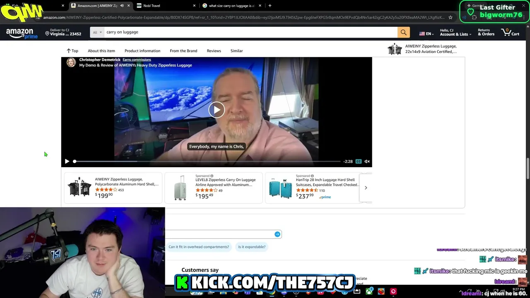Open AIWEINY Zipperless Luggage 22x14x9 header title
The image size is (530, 298).
point(431,49)
